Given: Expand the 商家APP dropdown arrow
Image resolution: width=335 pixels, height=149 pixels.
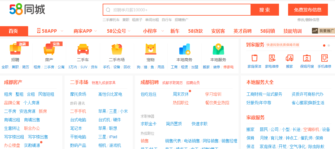Looking at the screenshot, I should coord(96,31).
